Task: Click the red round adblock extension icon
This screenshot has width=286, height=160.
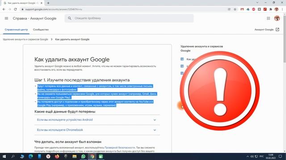Action: pyautogui.click(x=253, y=9)
